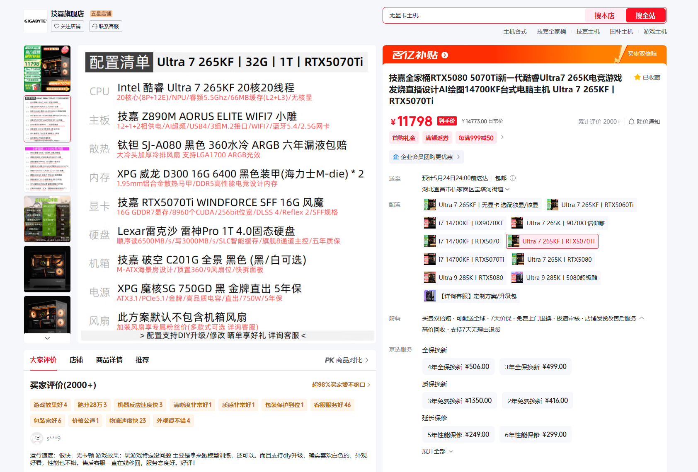698x472 pixels.
Task: Select config Ultra 7 265K 9070XT信仰雕
Action: 559,223
